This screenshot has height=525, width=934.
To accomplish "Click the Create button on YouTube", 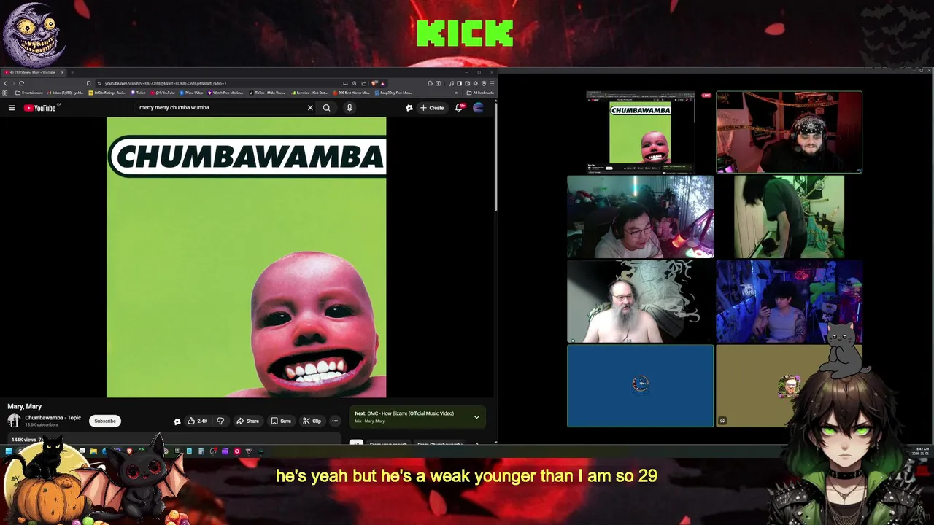I will click(x=432, y=108).
